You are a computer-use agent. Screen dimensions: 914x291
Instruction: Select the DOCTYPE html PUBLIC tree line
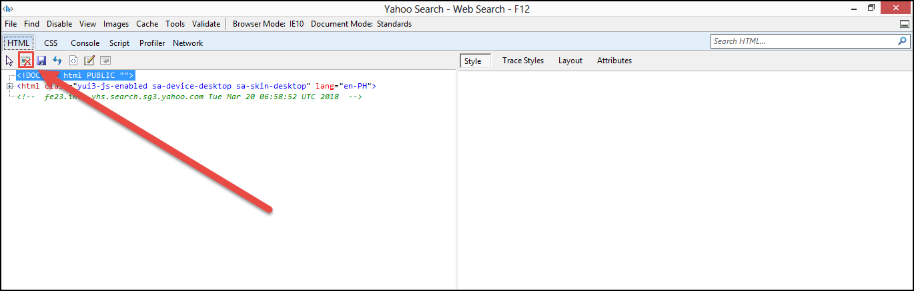pyautogui.click(x=75, y=75)
